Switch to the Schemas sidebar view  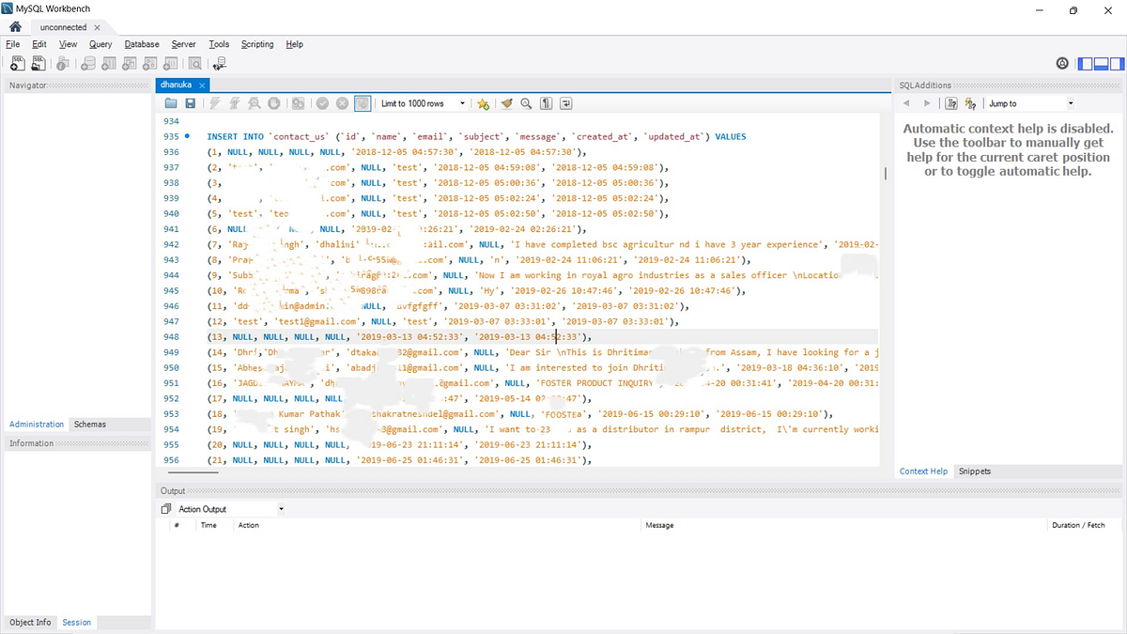89,424
